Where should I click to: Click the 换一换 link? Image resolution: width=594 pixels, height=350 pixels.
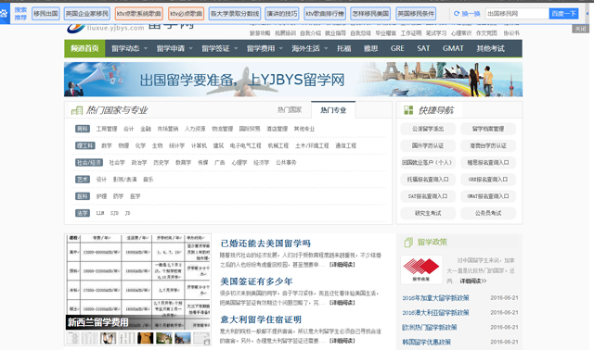[x=471, y=14]
